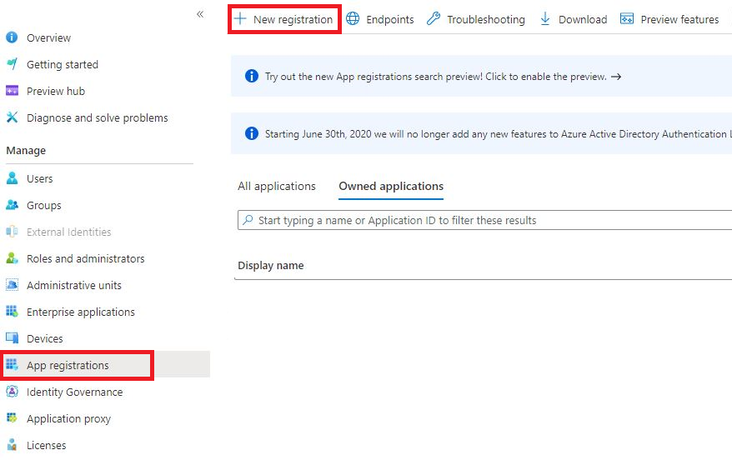Open the Groups section
Screen dimensions: 732x460
point(44,205)
